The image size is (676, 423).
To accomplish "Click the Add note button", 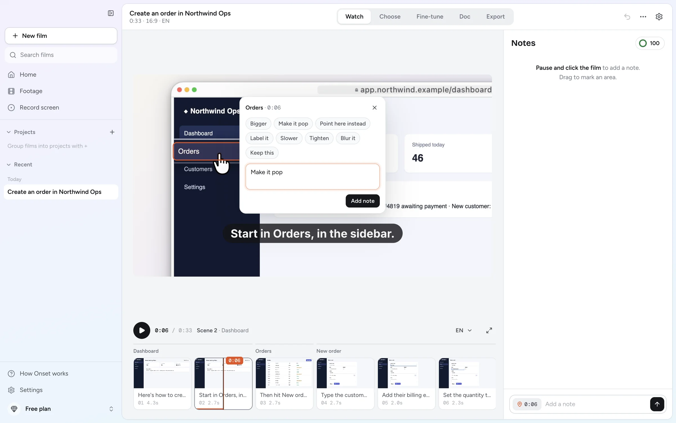I will 363,201.
